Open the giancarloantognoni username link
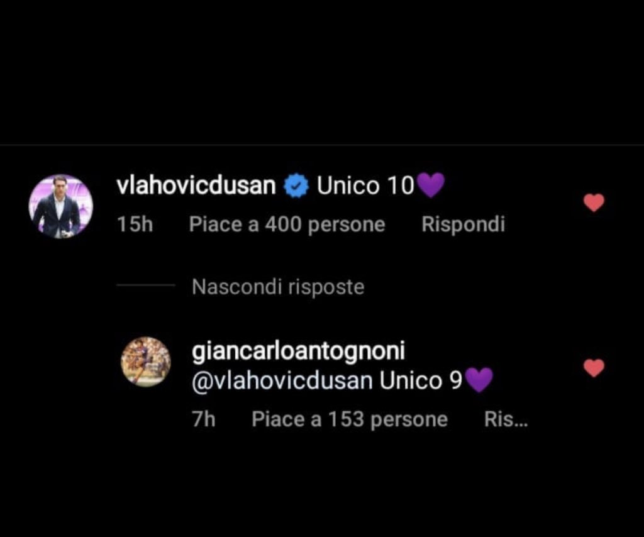Viewport: 644px width, 537px height. [299, 352]
